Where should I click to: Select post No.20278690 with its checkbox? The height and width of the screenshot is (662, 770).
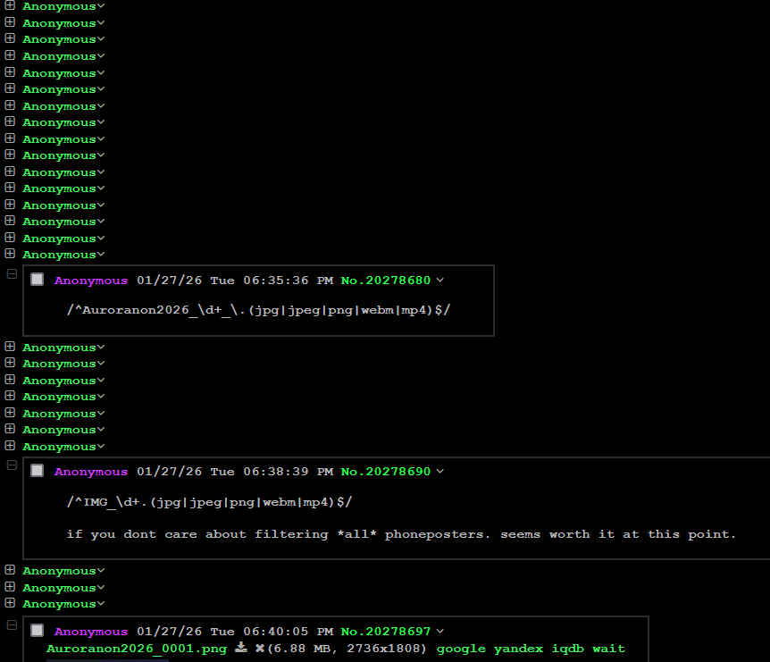[x=38, y=471]
